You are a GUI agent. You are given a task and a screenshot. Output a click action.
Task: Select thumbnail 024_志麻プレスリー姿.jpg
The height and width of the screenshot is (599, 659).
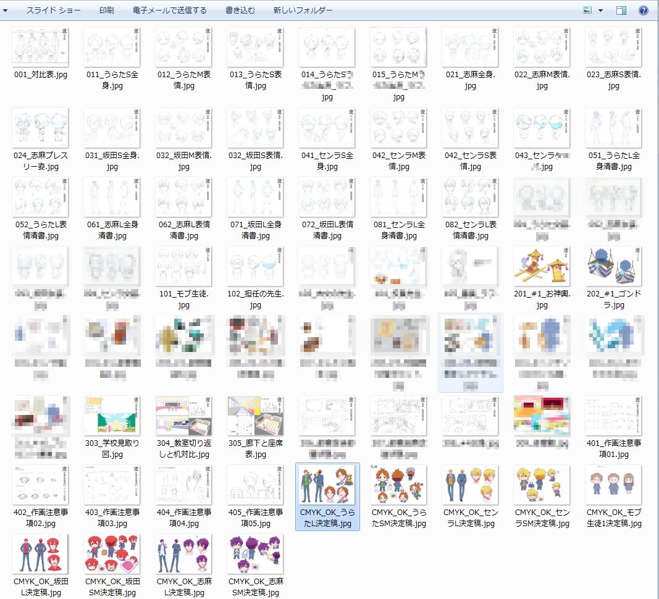(x=41, y=128)
